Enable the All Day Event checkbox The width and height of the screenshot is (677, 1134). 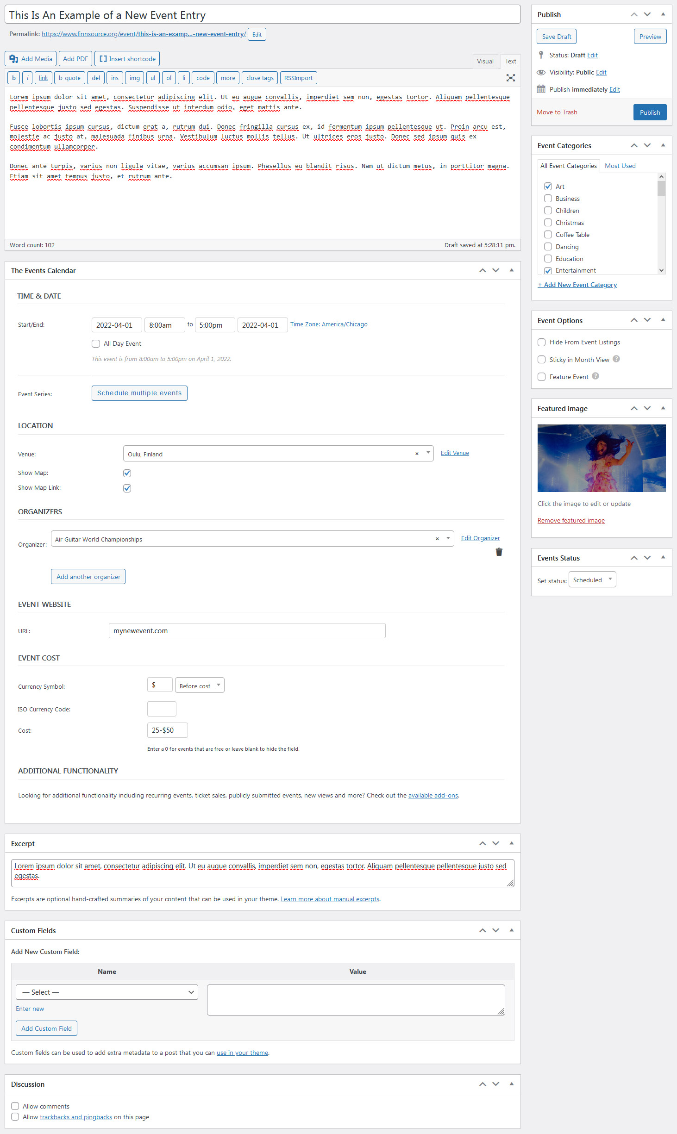(x=96, y=343)
